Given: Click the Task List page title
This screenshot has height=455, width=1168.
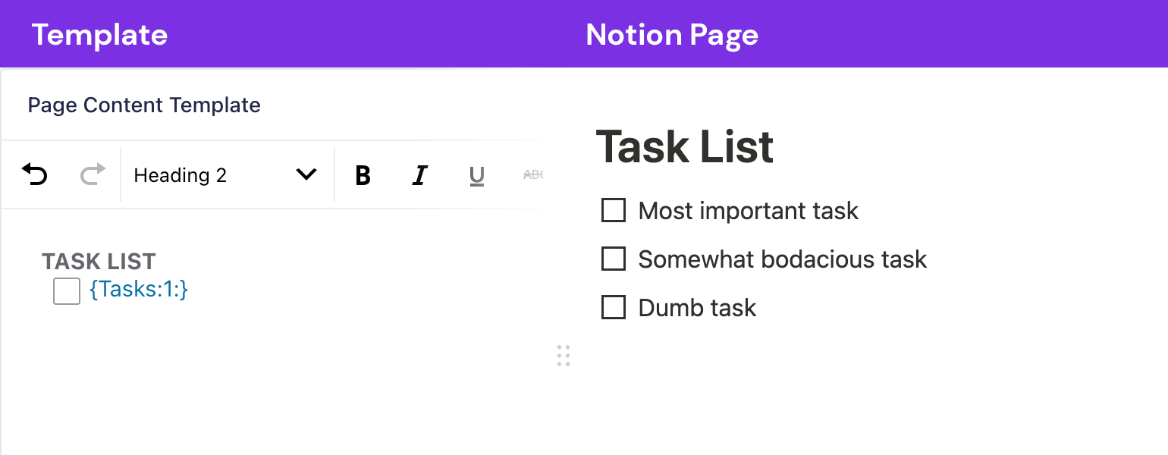Looking at the screenshot, I should (x=685, y=147).
